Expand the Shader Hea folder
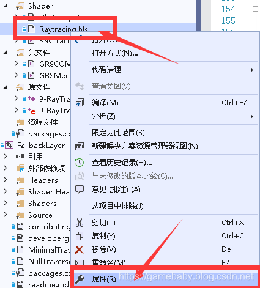Image resolution: width=260 pixels, height=288 pixels. (x=6, y=191)
